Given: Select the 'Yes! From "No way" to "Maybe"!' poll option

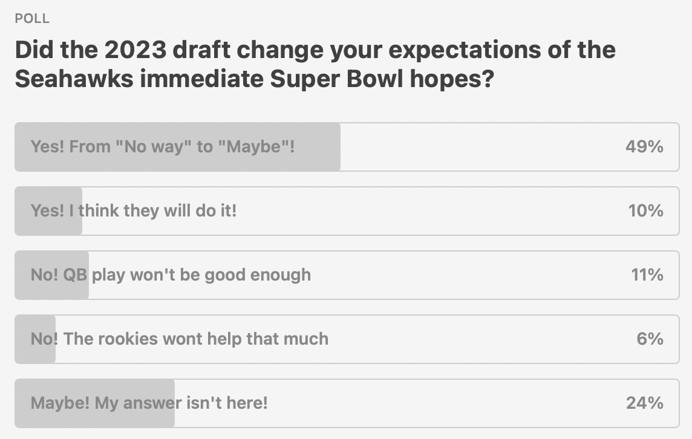Looking at the screenshot, I should (x=162, y=147).
